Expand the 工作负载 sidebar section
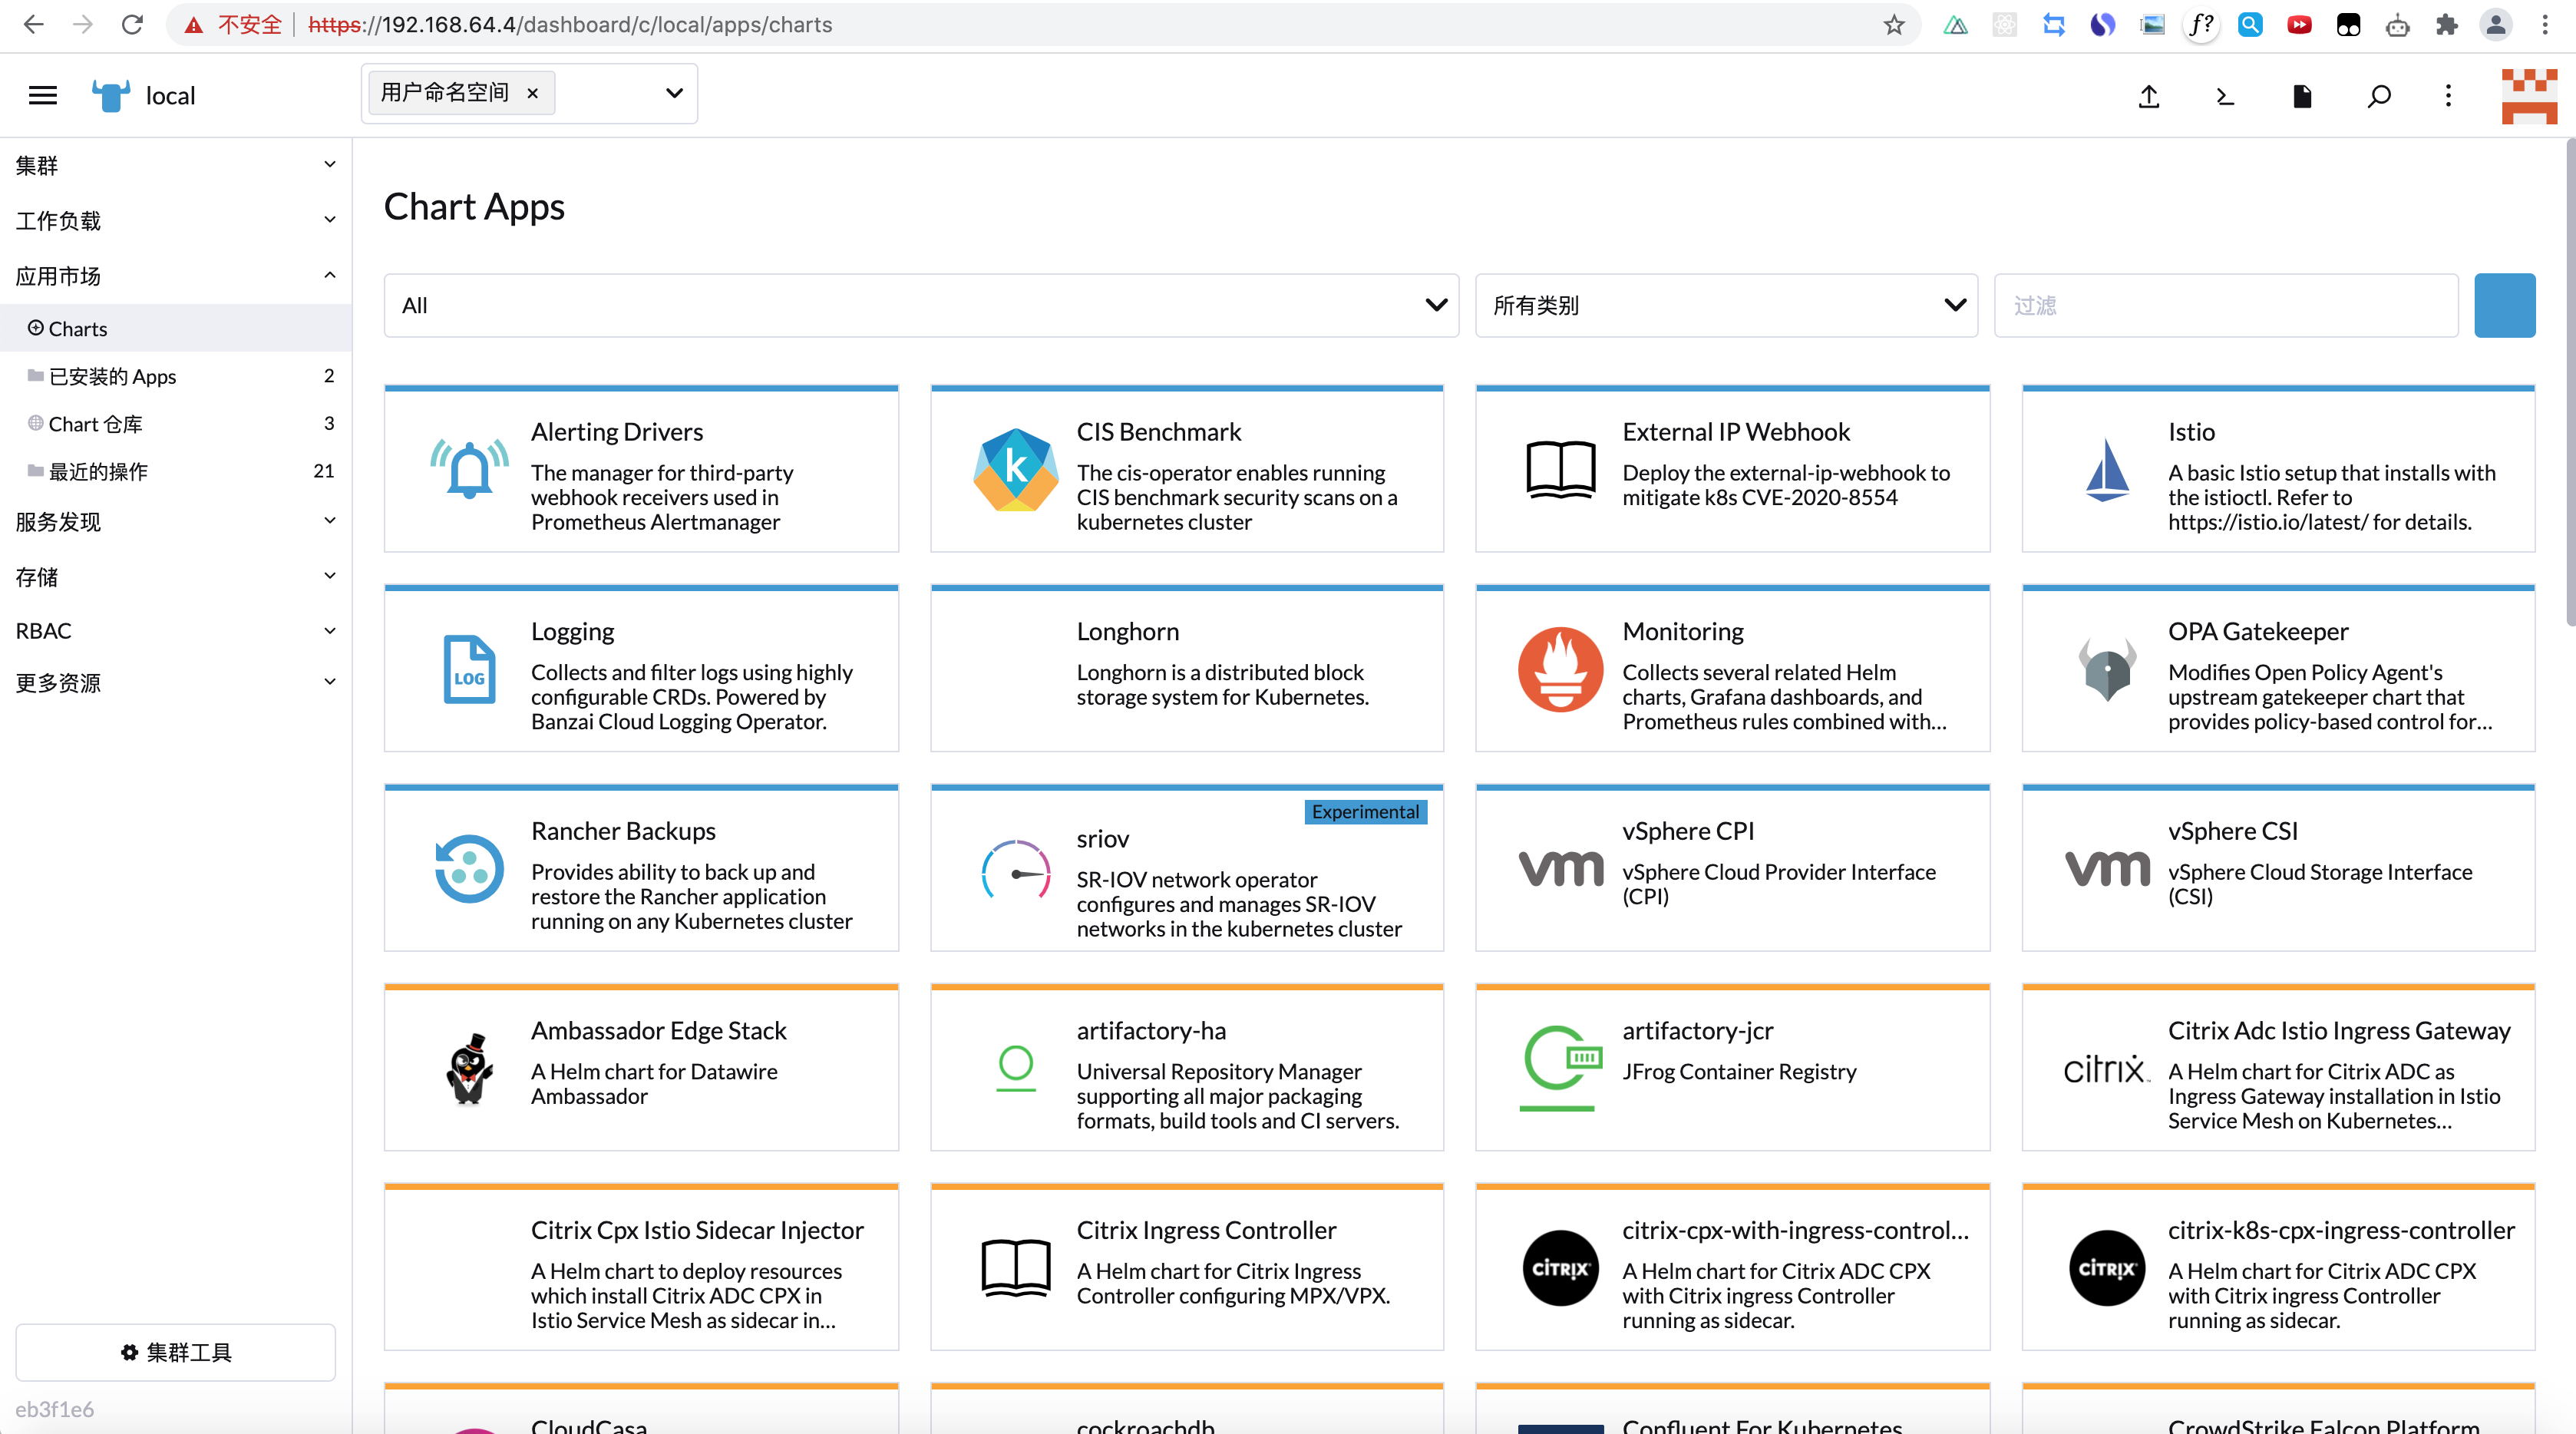The image size is (2576, 1434). (x=175, y=220)
